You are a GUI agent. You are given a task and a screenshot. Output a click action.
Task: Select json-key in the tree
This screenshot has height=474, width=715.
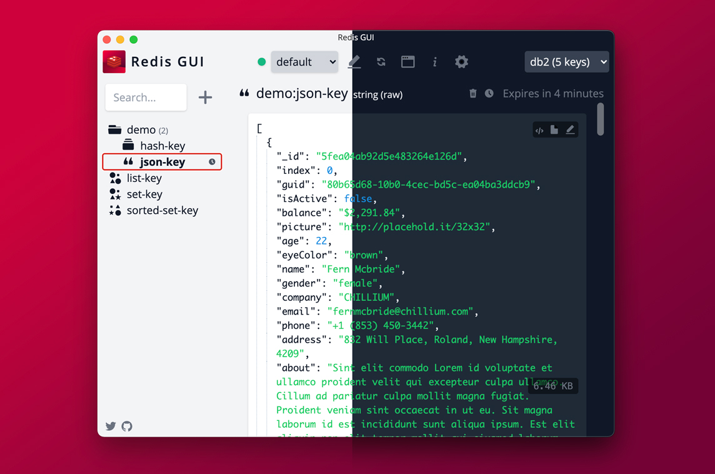tap(162, 162)
